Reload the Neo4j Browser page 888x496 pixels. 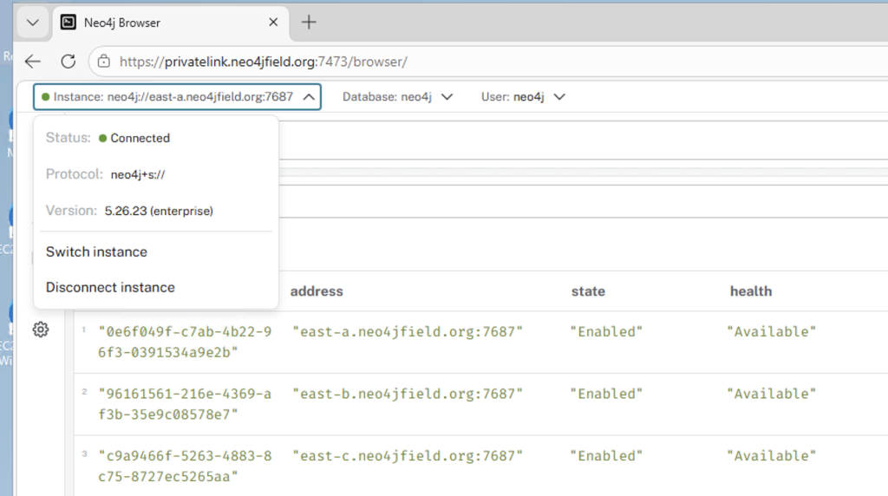(x=68, y=62)
